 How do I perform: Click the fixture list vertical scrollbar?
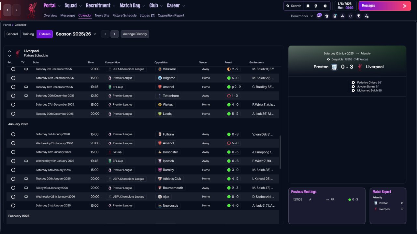280,152
